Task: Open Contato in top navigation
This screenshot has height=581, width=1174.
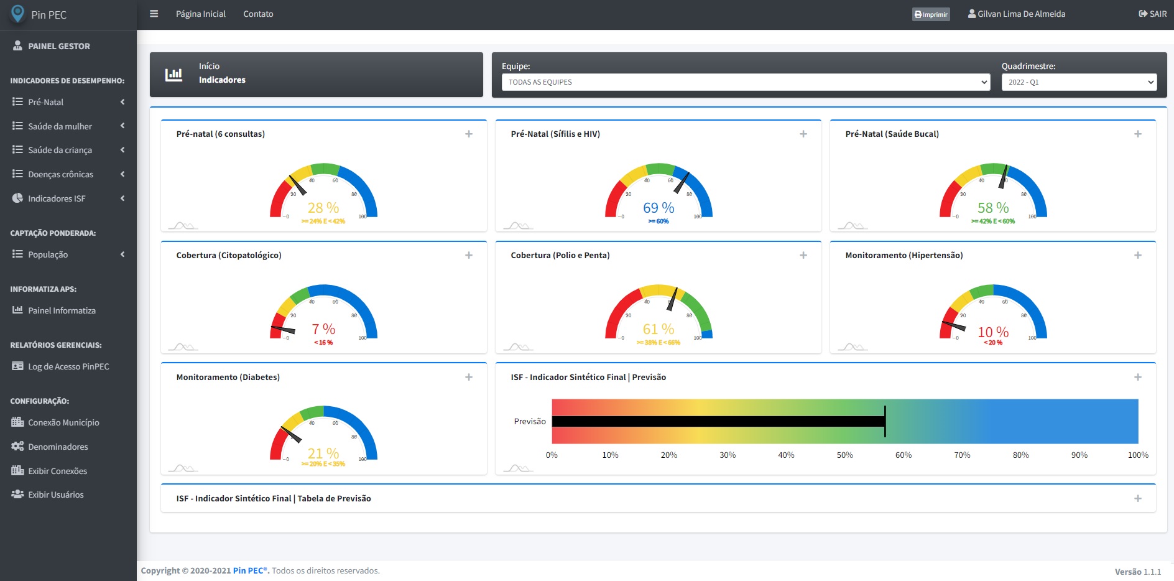Action: point(258,14)
